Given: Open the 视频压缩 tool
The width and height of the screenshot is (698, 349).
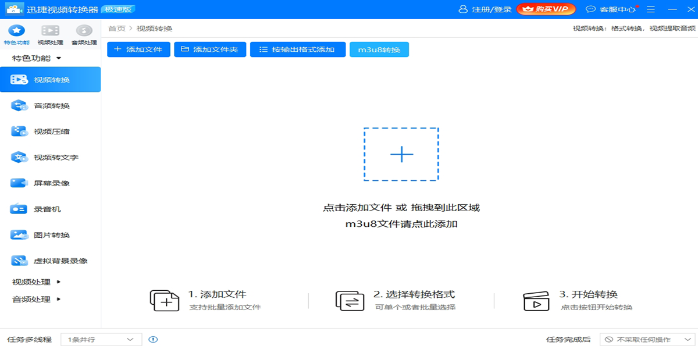Looking at the screenshot, I should coord(51,131).
